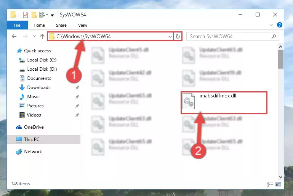This screenshot has width=293, height=196.
Task: Open Local Disk (D:) in sidebar
Action: click(42, 69)
